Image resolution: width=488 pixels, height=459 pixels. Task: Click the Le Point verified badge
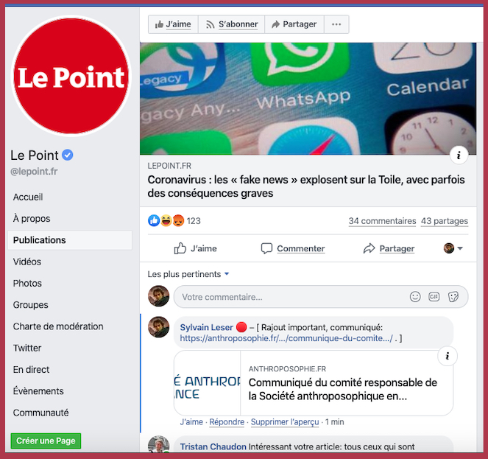tap(68, 155)
